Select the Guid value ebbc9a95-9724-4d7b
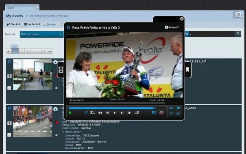This screenshot has height=154, width=246. click(95, 121)
